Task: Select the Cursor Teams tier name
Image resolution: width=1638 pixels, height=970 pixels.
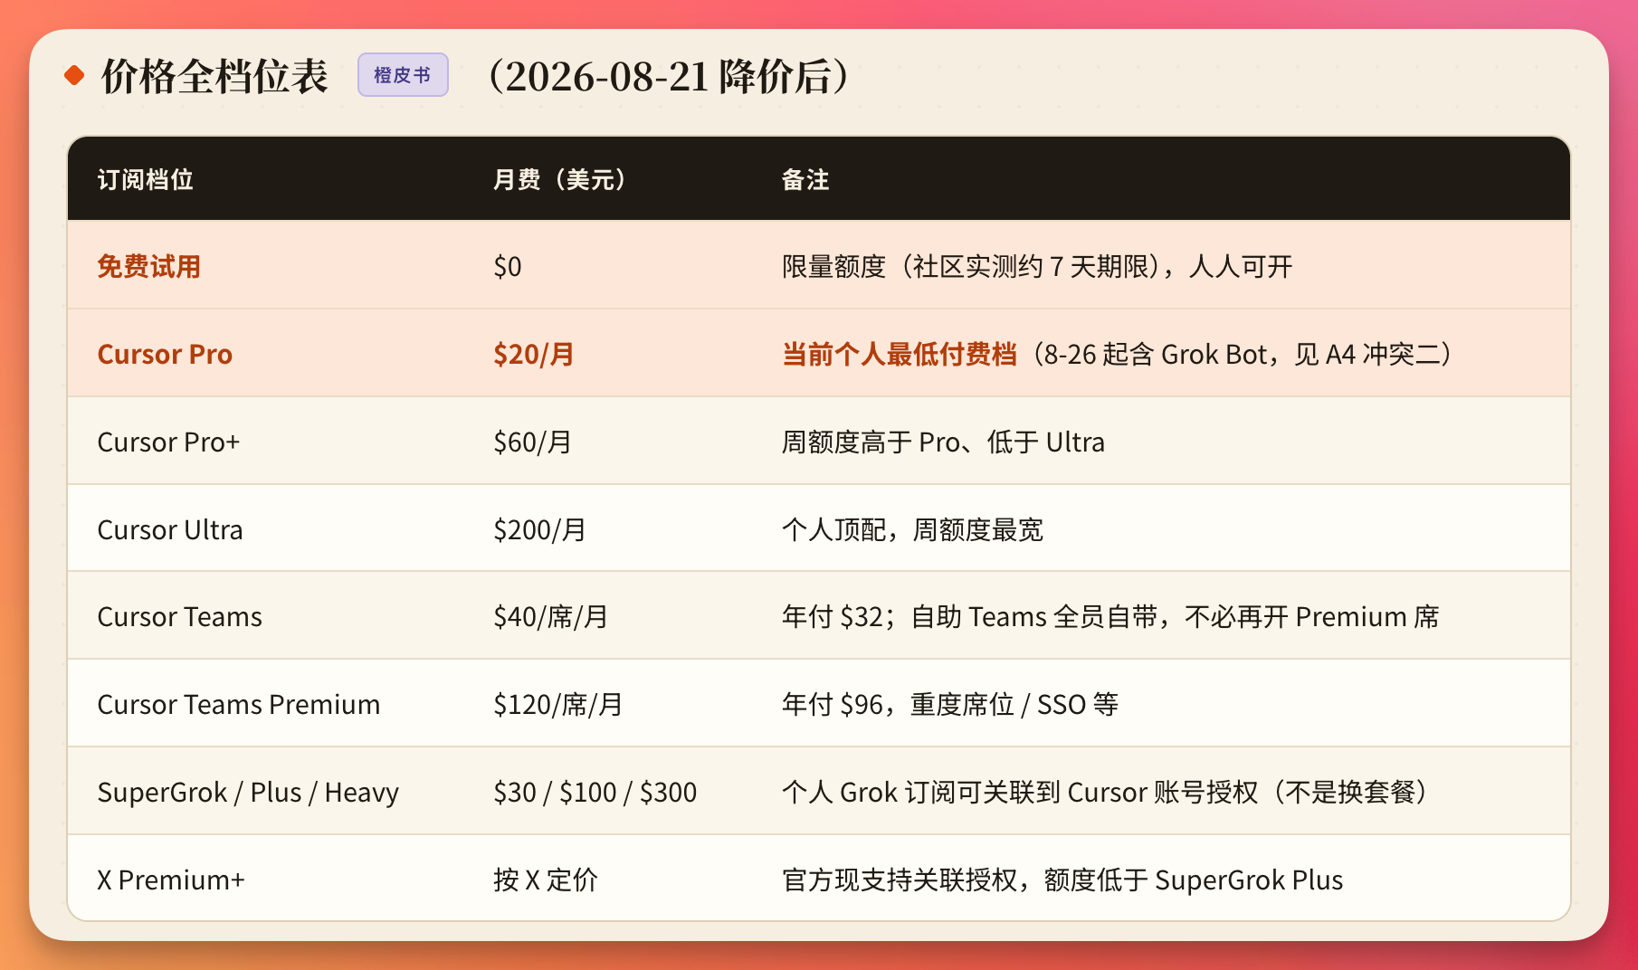Action: [x=179, y=617]
